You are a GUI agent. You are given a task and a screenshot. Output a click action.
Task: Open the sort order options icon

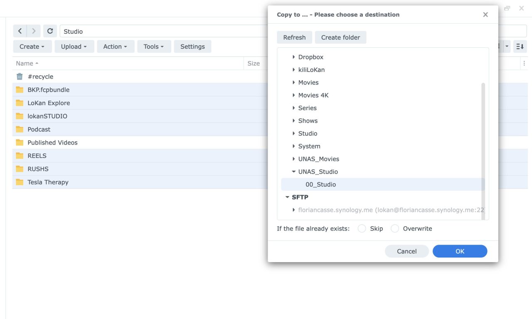(x=520, y=47)
